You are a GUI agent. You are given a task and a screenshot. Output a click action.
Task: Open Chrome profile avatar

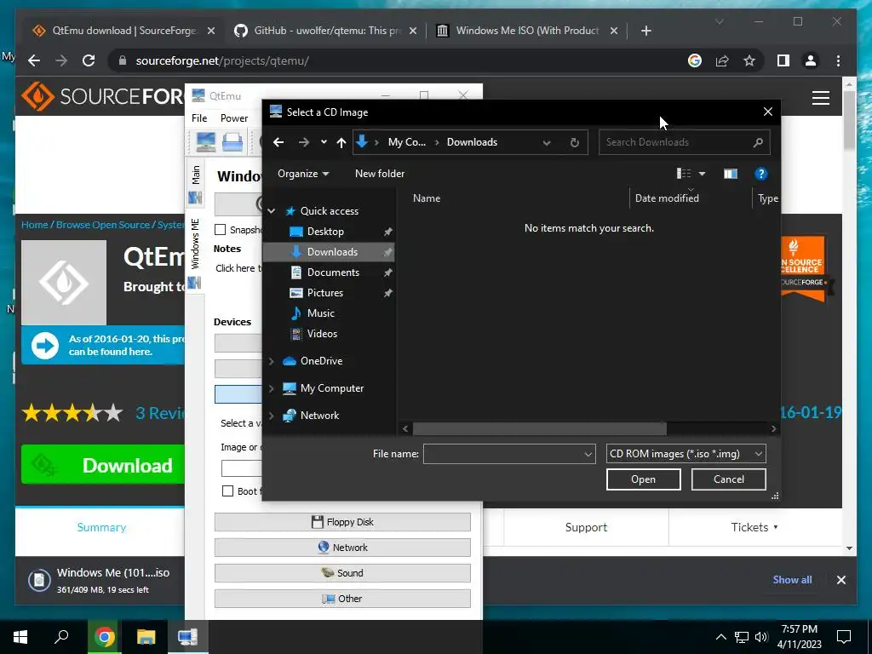(x=811, y=60)
